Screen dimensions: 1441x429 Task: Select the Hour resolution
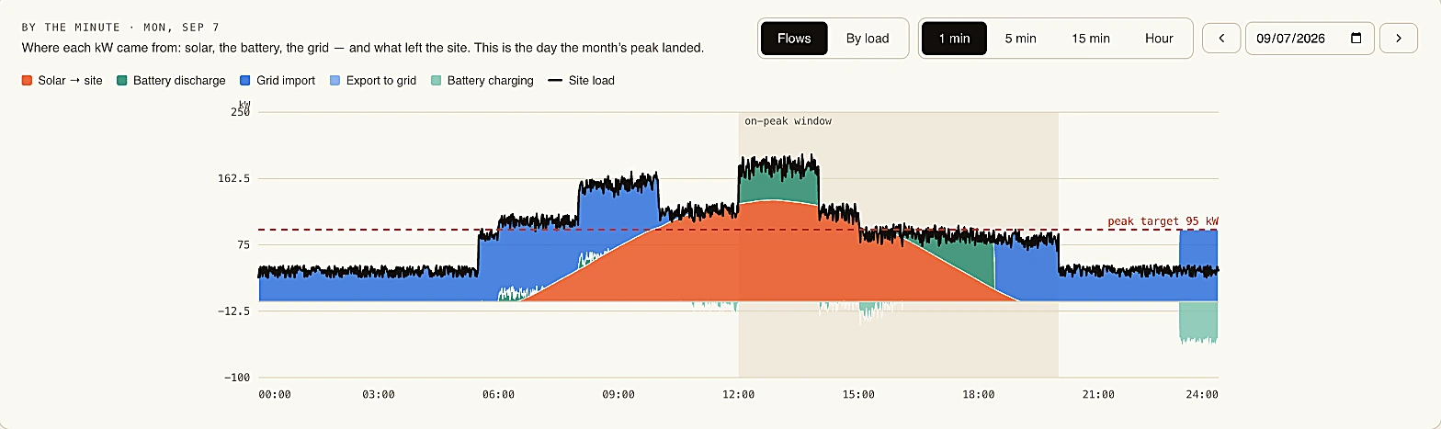tap(1159, 39)
